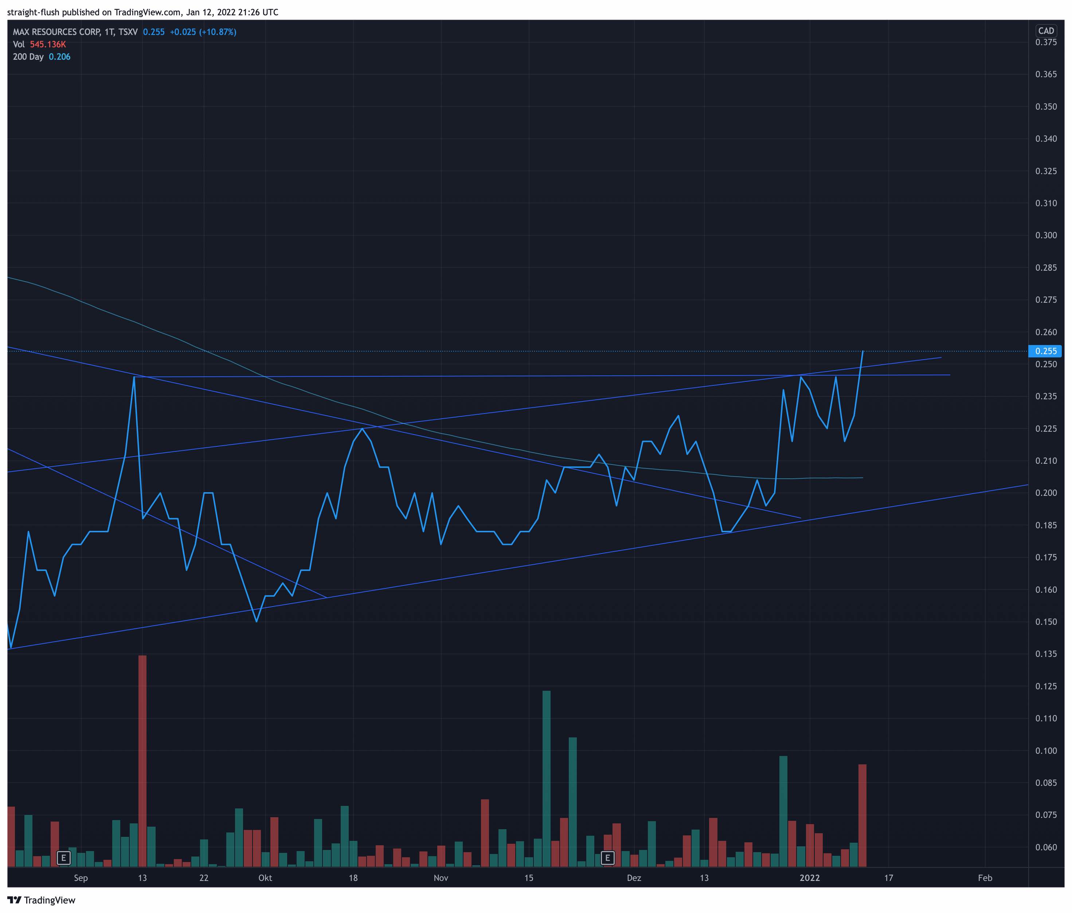Screen dimensions: 1072x913
Task: Click the 0.060 price axis label
Action: (1046, 847)
